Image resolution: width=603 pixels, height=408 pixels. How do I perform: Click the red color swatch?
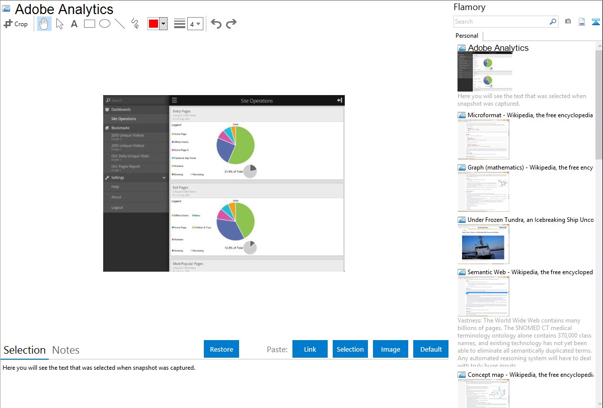154,24
